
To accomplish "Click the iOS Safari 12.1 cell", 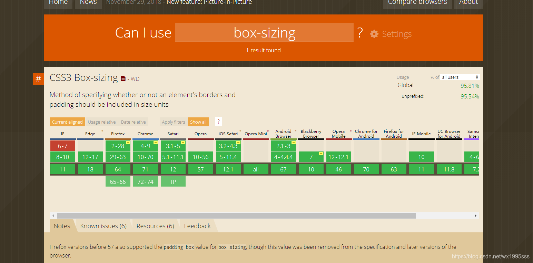I will coord(228,169).
